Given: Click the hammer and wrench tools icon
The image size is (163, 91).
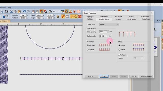Looking at the screenshot, I should coord(50,11).
